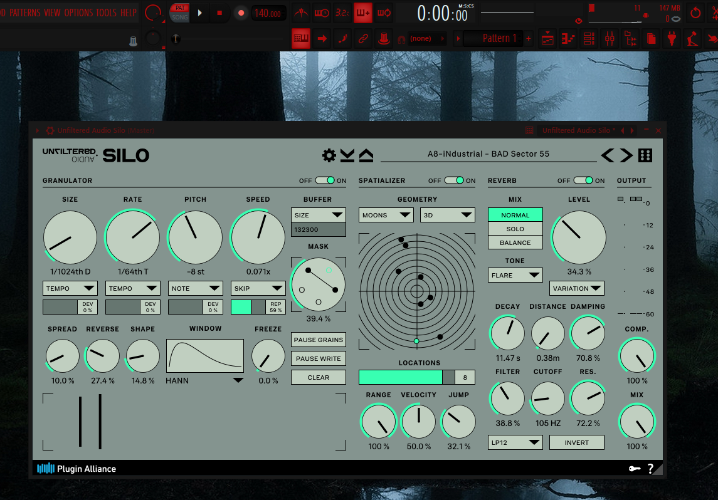Open the Silo preset browser grid icon
The width and height of the screenshot is (718, 500).
point(645,155)
